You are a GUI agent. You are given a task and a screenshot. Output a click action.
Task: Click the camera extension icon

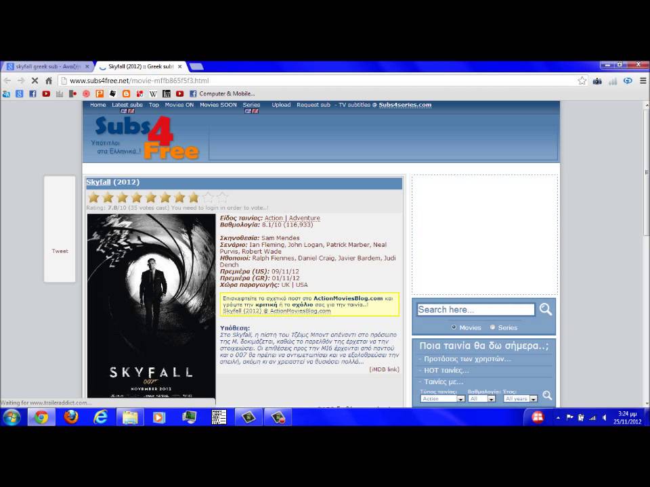(x=597, y=80)
